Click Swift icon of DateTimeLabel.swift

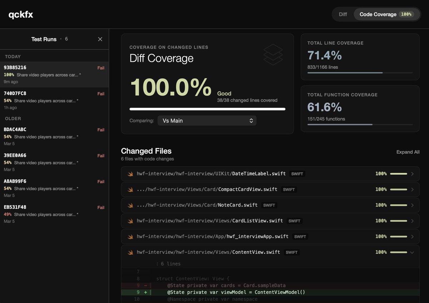tap(130, 174)
